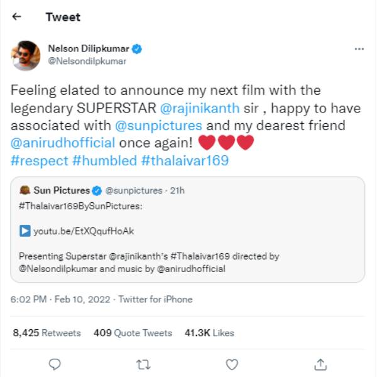Click the reply speech bubble icon
The width and height of the screenshot is (377, 377).
click(55, 364)
